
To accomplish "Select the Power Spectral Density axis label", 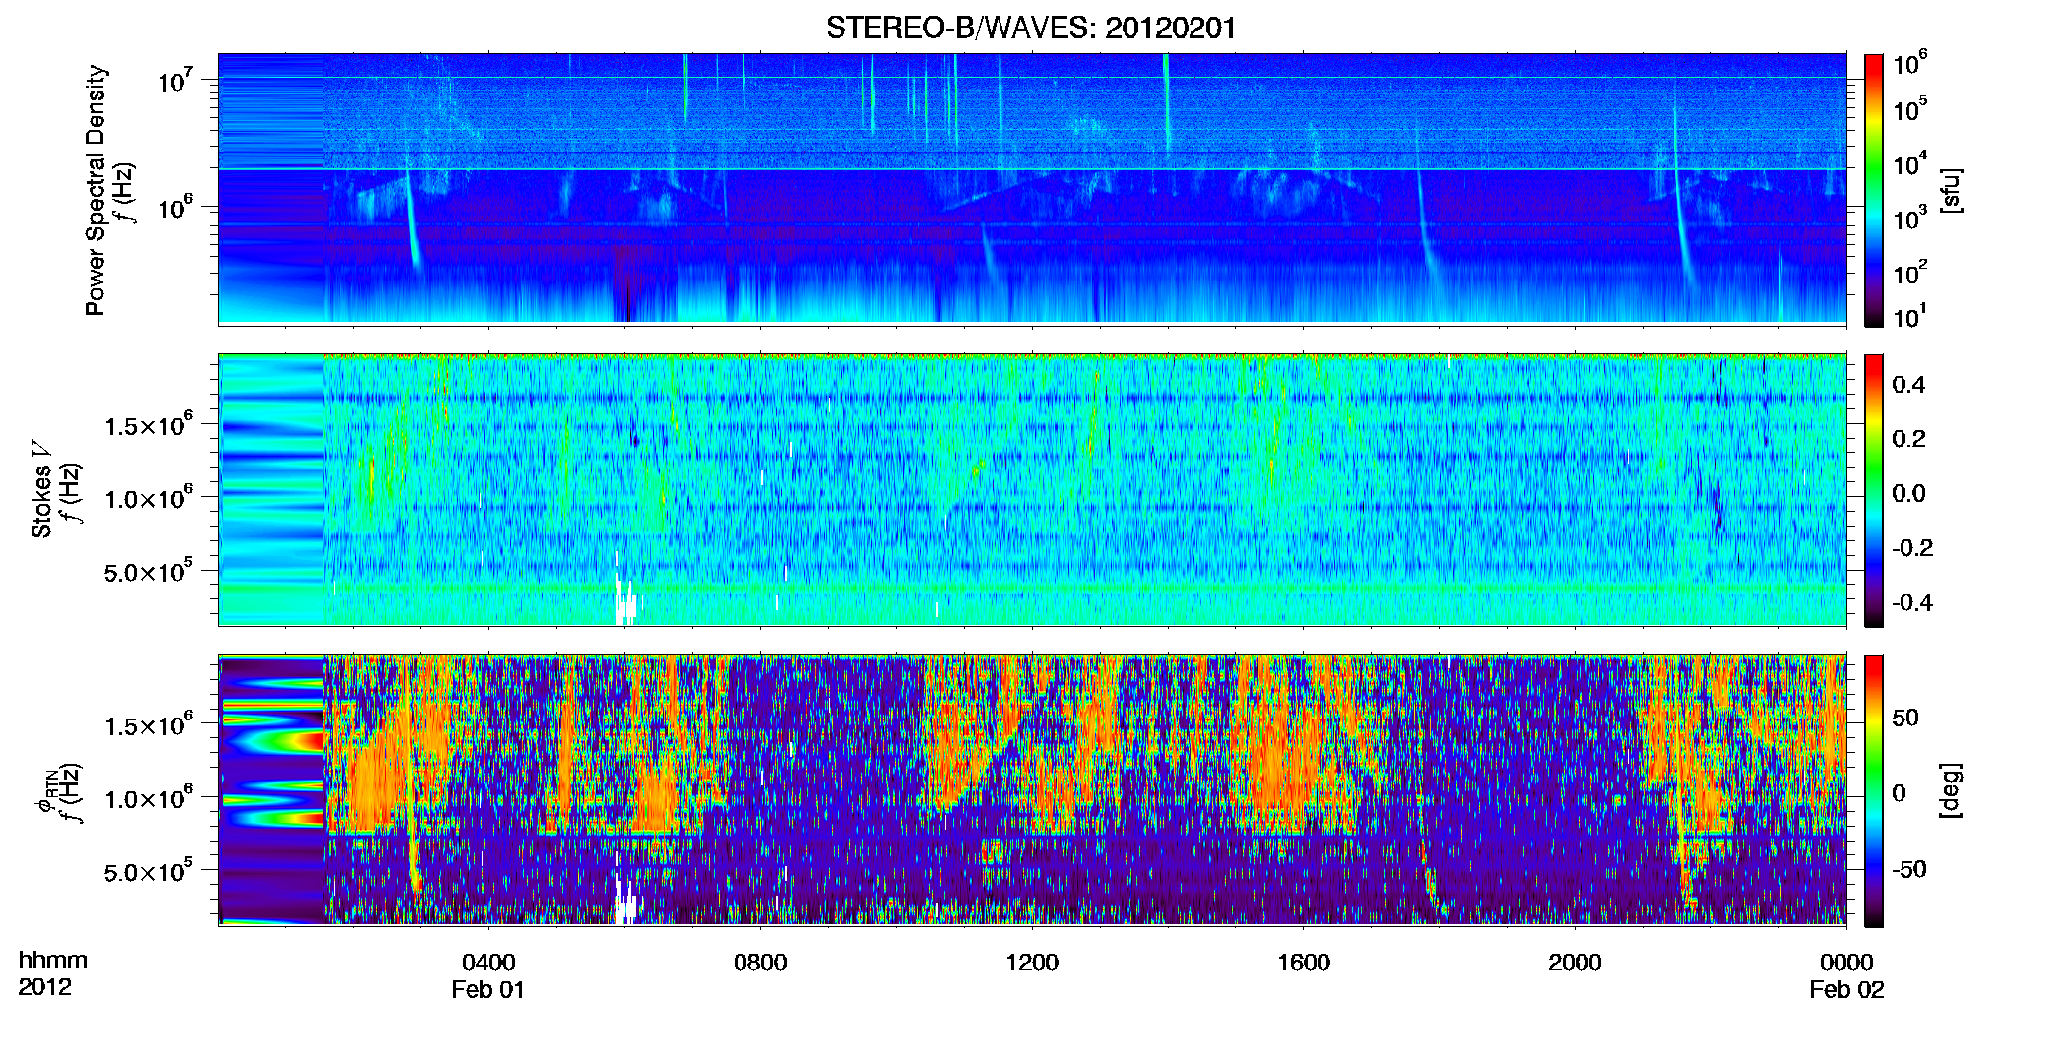I will (96, 190).
